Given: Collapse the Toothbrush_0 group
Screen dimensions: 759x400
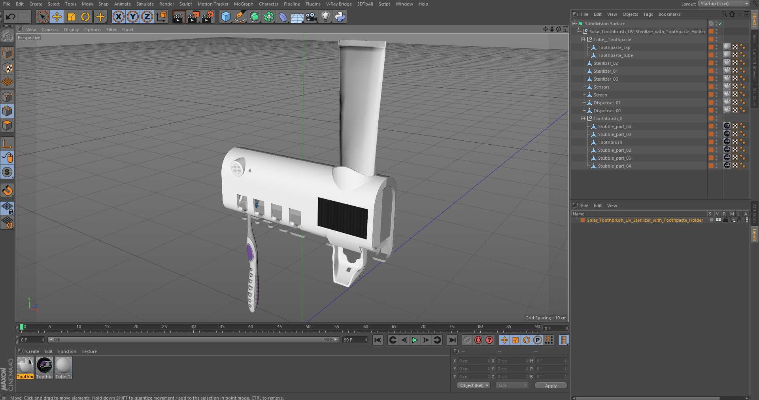Looking at the screenshot, I should (x=583, y=119).
